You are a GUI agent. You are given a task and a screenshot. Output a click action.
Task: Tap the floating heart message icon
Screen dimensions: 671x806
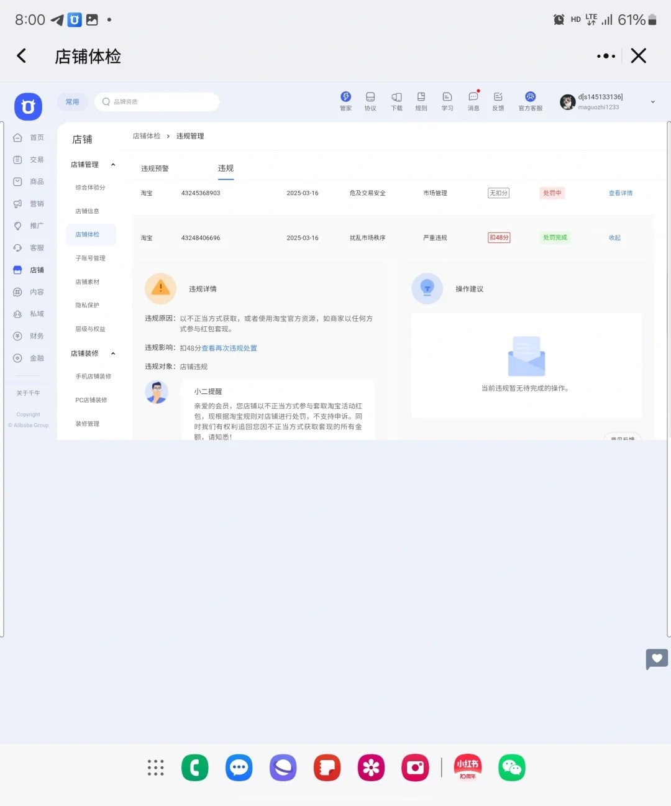point(657,659)
